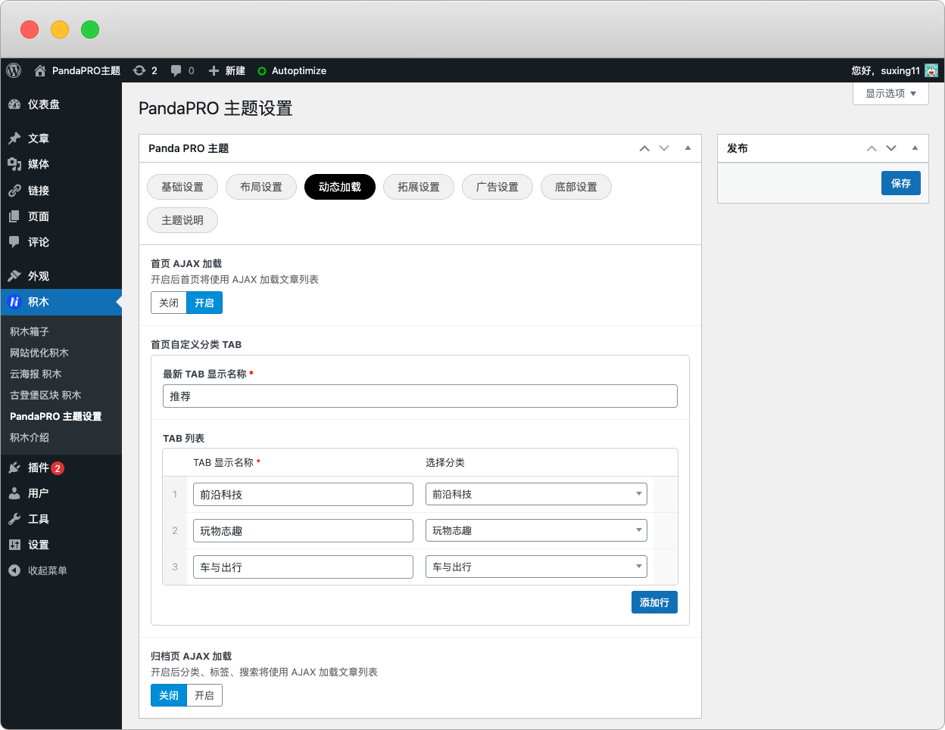This screenshot has width=945, height=730.
Task: Open 云海报 积木 submenu link
Action: point(36,374)
